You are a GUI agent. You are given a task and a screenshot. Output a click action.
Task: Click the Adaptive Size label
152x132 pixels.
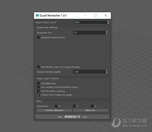[44, 33]
